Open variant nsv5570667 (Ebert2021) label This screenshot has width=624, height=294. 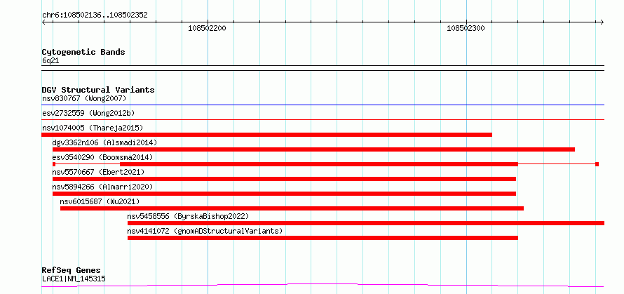(98, 172)
